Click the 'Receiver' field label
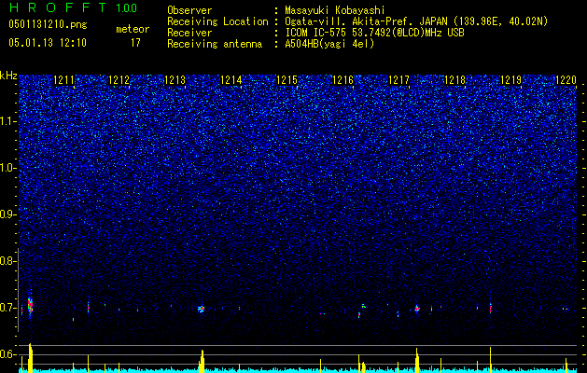The height and width of the screenshot is (373, 587). 189,33
